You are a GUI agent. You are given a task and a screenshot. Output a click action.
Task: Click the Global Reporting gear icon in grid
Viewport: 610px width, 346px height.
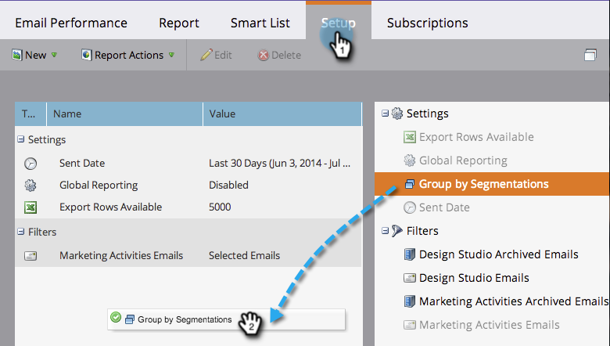coord(30,186)
